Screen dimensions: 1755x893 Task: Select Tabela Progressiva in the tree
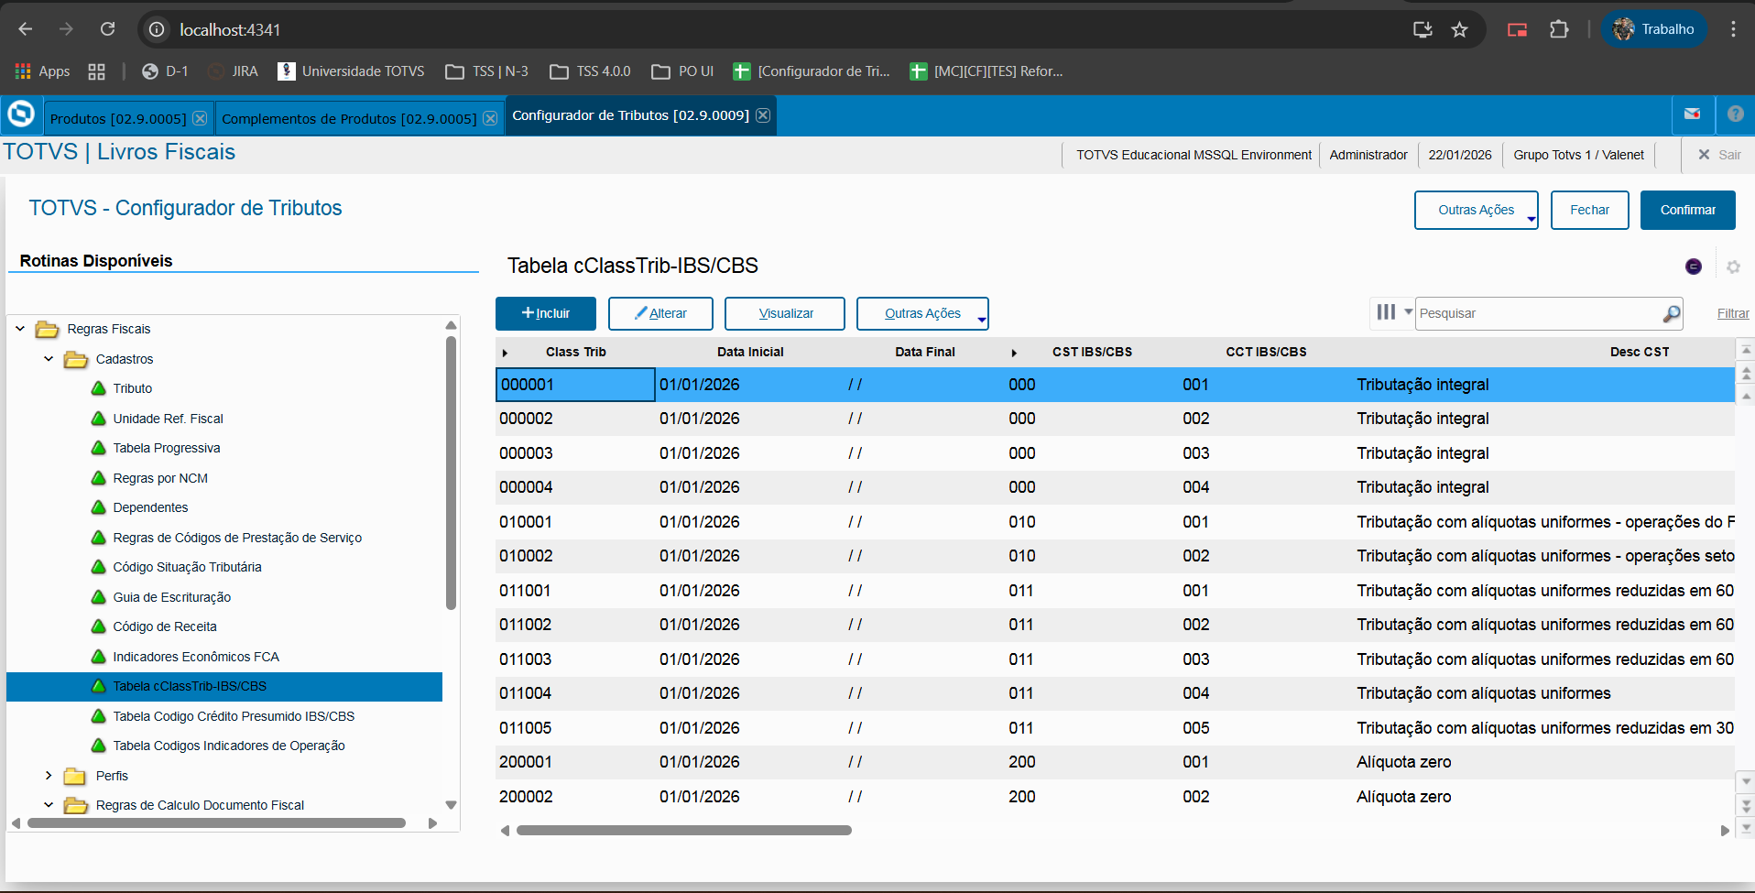click(x=167, y=448)
